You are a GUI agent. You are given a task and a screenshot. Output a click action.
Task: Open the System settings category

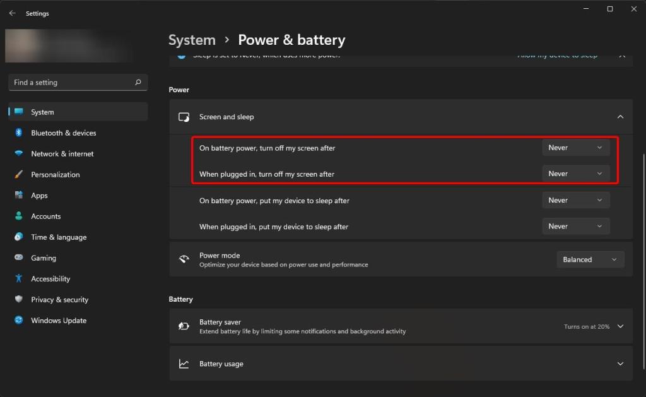click(78, 112)
